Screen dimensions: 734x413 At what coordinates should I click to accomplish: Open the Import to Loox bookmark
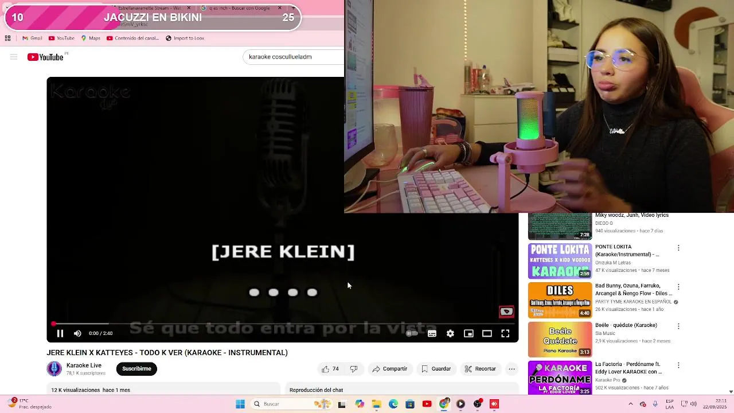pyautogui.click(x=185, y=38)
